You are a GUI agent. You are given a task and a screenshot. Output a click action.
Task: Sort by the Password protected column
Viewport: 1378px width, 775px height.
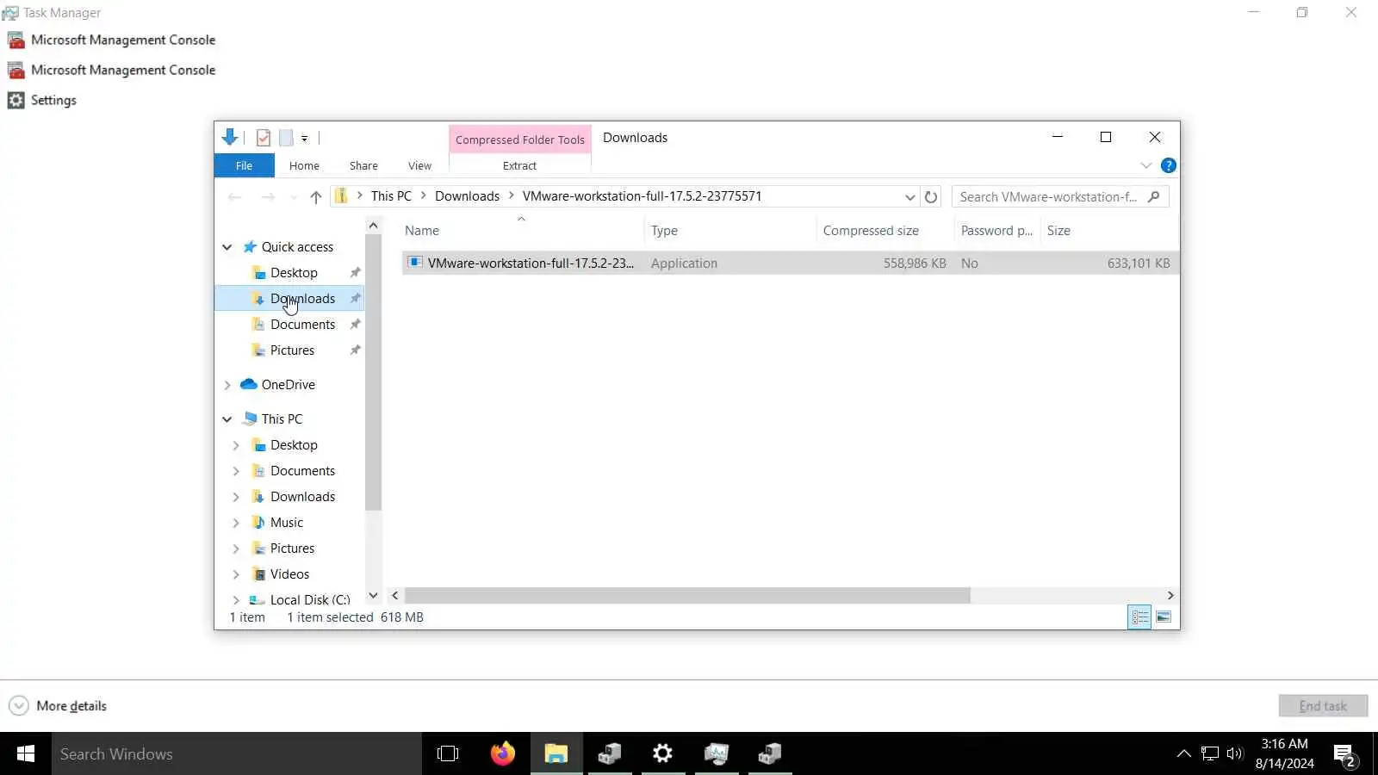pyautogui.click(x=997, y=231)
